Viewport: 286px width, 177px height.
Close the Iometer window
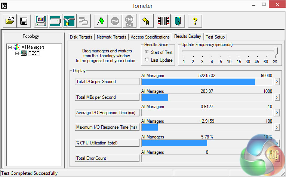(x=277, y=4)
